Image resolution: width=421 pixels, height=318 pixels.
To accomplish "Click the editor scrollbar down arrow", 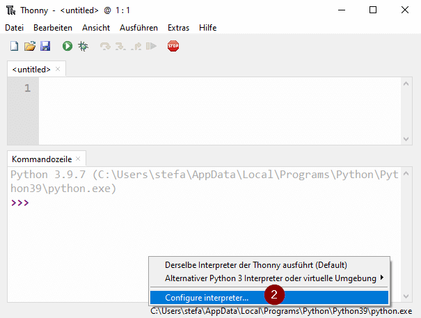I will pyautogui.click(x=406, y=139).
